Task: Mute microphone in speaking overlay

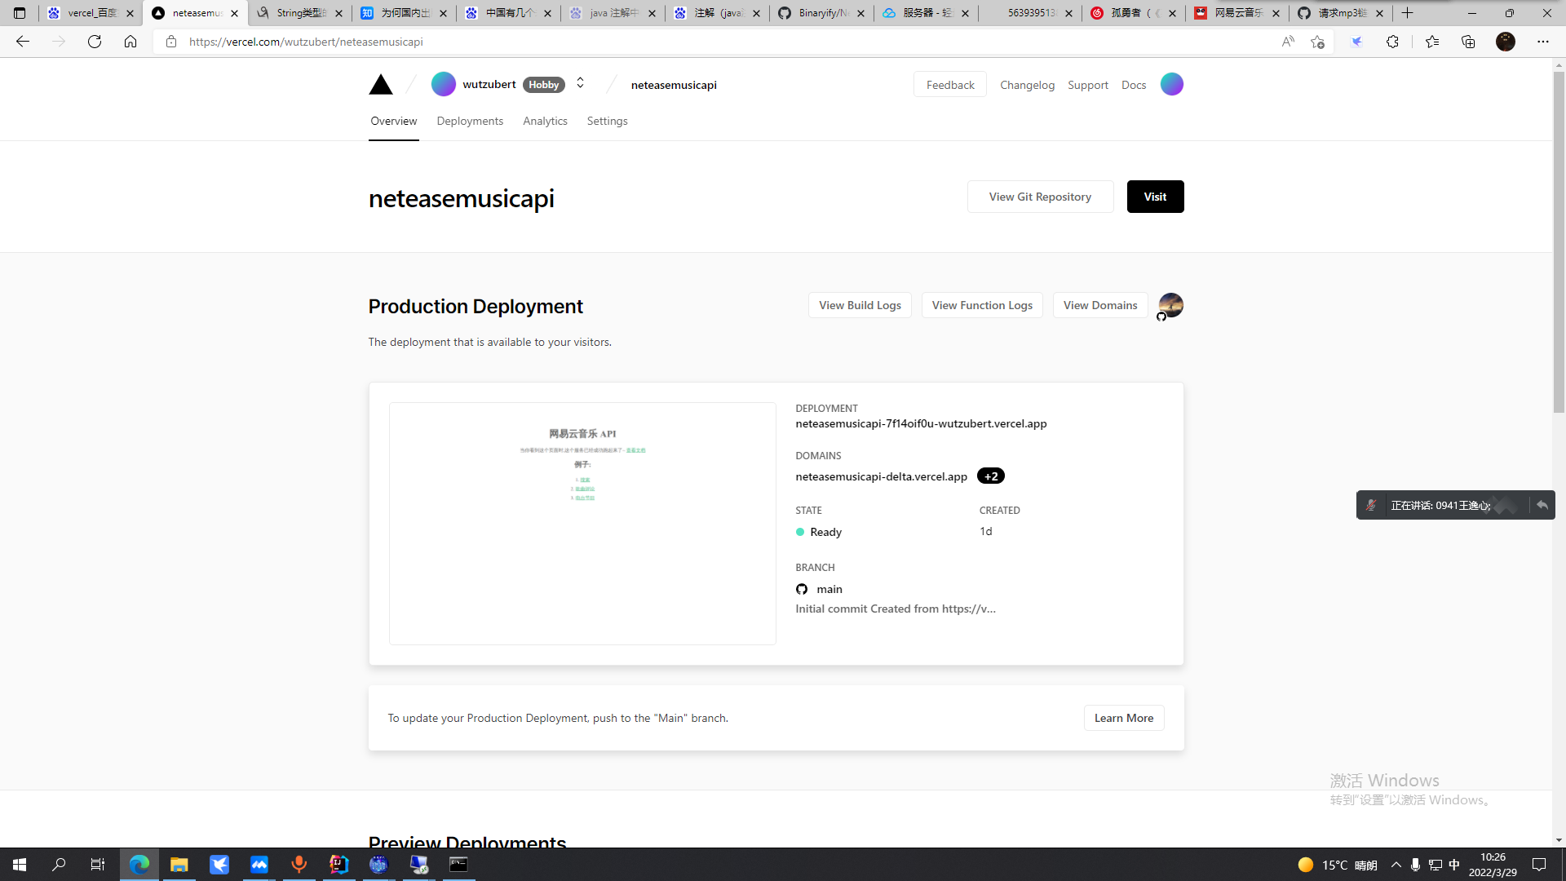Action: point(1372,505)
